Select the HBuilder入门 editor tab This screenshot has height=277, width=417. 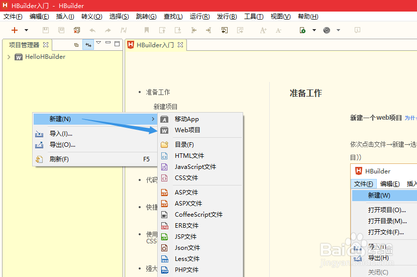point(155,45)
